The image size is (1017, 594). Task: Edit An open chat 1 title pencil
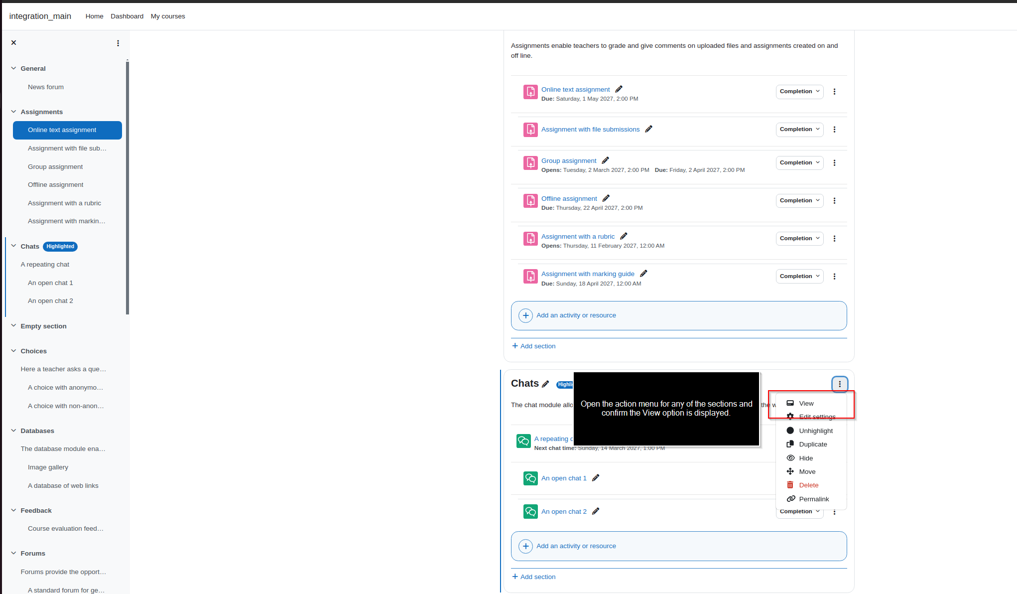pos(596,478)
